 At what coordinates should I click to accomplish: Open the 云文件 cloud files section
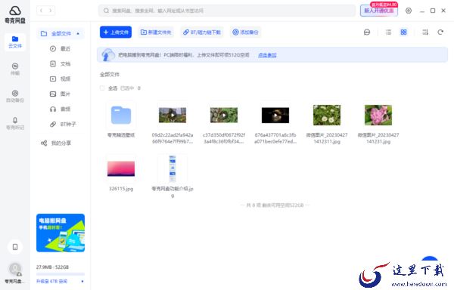pos(15,42)
